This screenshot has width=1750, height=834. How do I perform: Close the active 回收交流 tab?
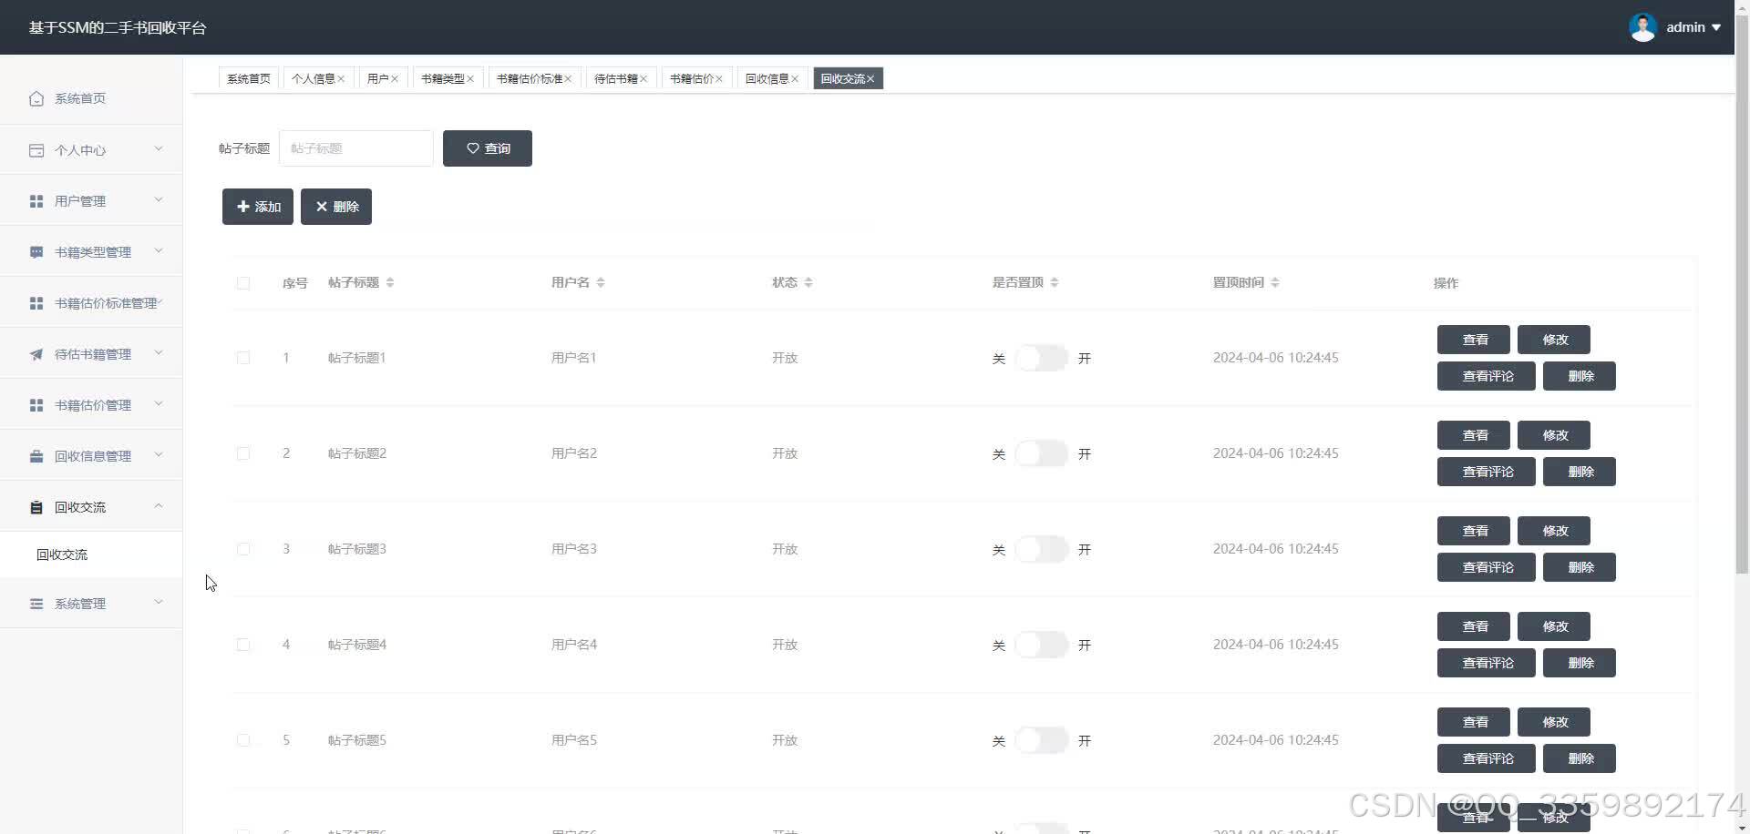pyautogui.click(x=870, y=79)
